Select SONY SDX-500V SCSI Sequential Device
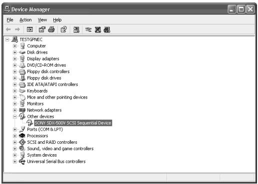The image size is (258, 184). click(x=73, y=123)
